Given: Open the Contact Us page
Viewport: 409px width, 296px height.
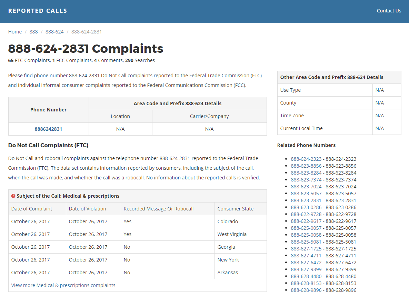Looking at the screenshot, I should [389, 11].
